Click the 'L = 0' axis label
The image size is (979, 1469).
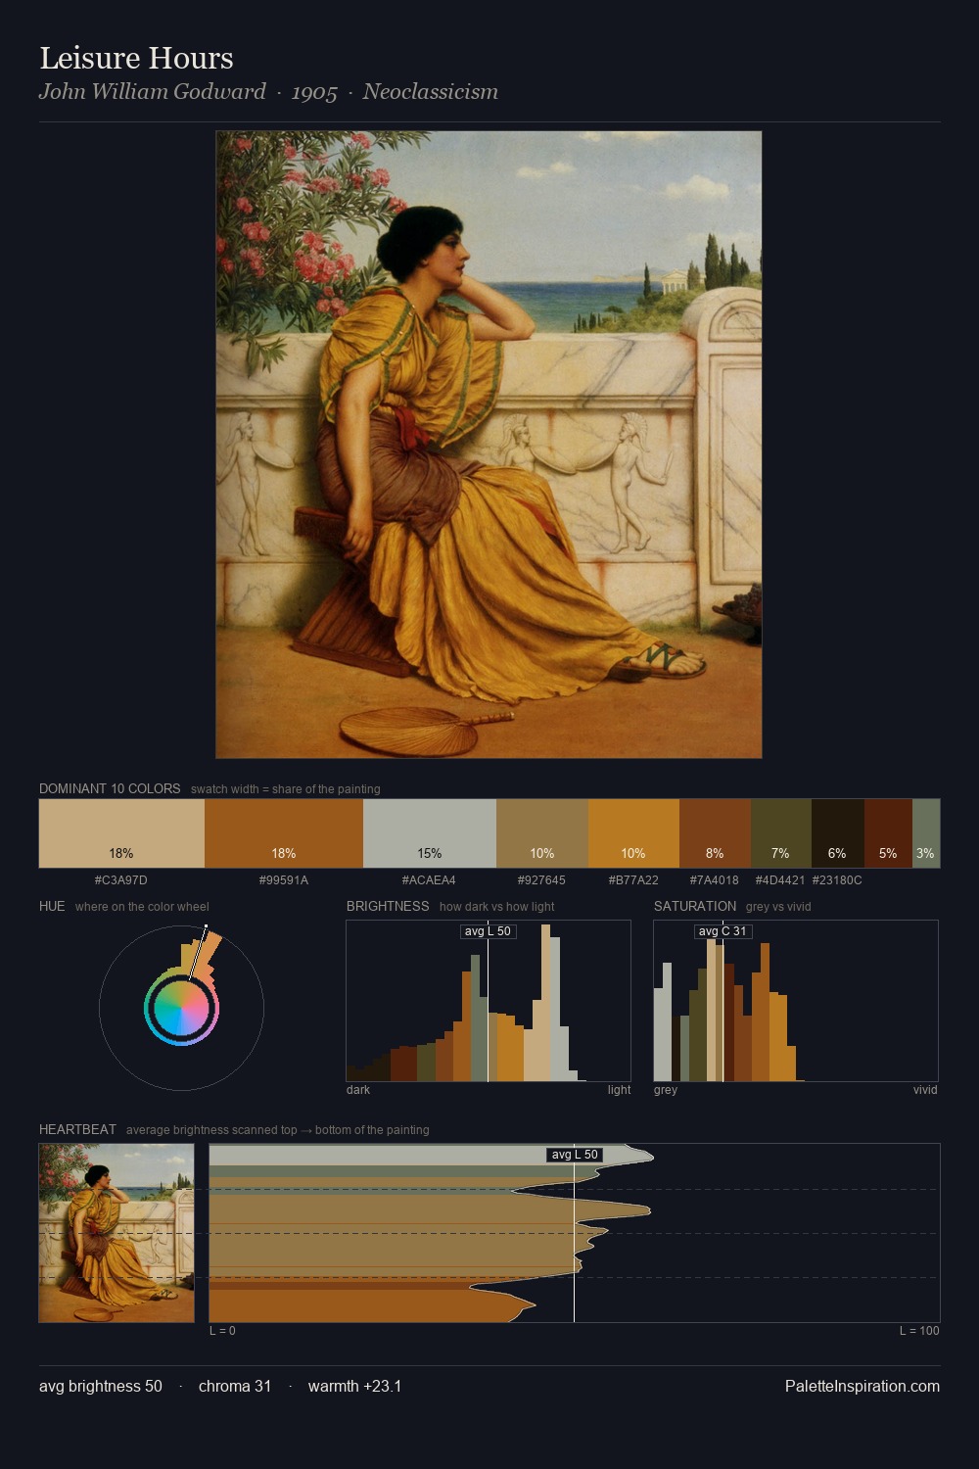(222, 1331)
